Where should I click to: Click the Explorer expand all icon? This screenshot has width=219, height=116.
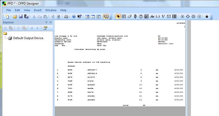coord(11,28)
